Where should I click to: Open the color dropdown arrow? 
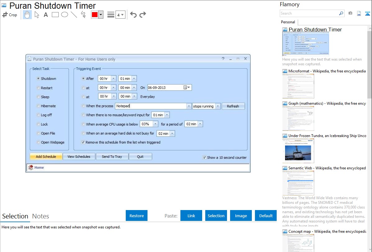tap(101, 15)
